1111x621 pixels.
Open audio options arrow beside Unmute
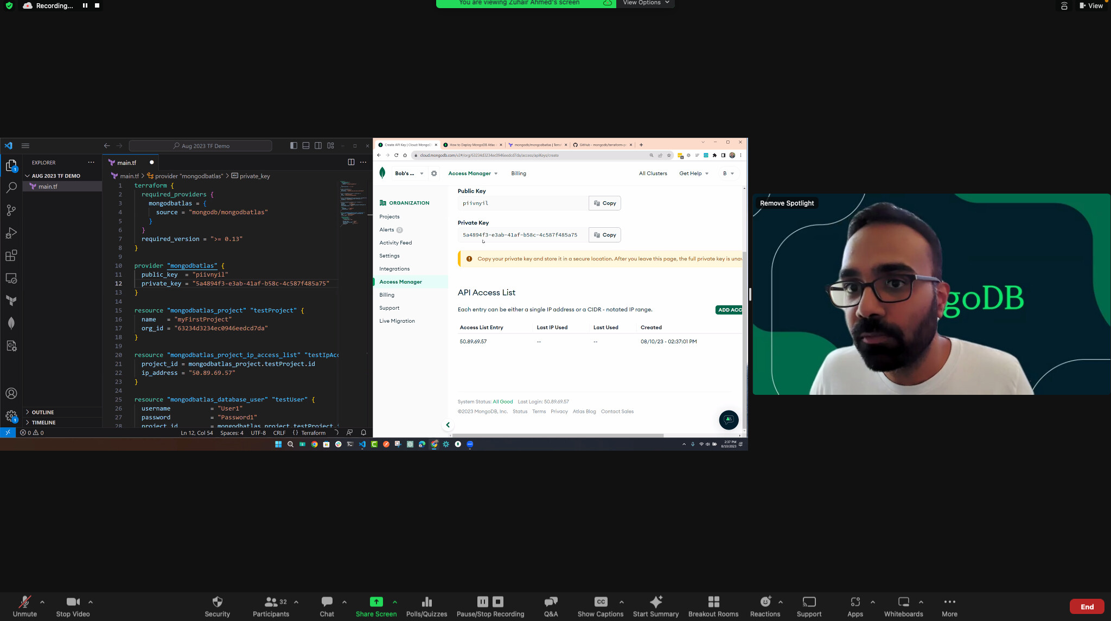tap(42, 601)
